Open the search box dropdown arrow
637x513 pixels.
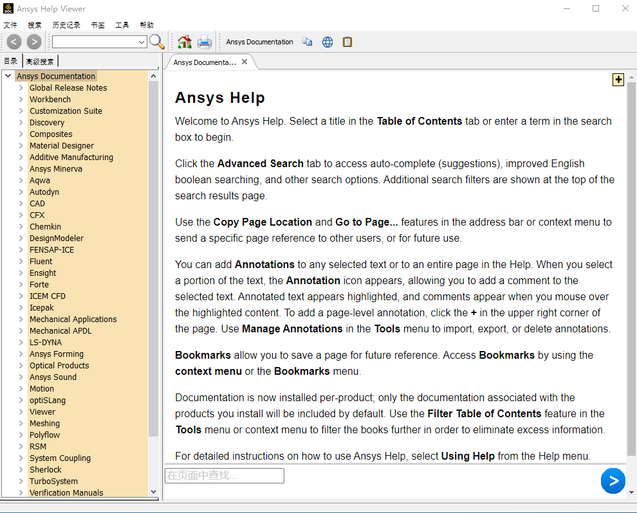142,42
